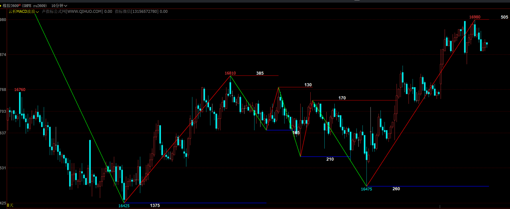Click the 16475 wave low label
The width and height of the screenshot is (510, 209).
tap(366, 189)
